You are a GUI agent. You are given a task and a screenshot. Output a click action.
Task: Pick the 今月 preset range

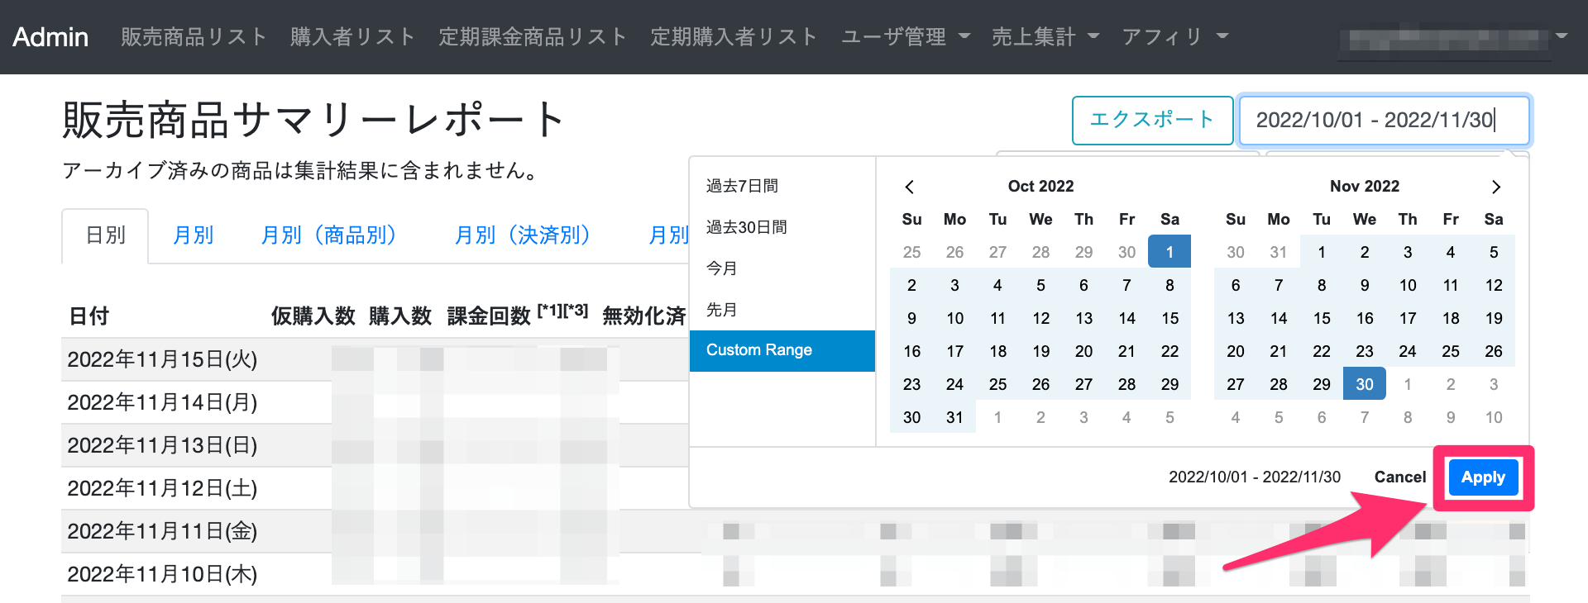[x=721, y=269]
